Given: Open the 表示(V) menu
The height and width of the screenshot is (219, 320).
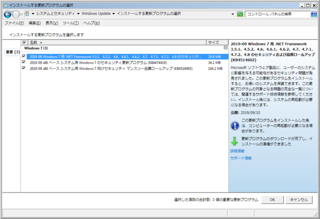Looking at the screenshot, I should point(51,23).
